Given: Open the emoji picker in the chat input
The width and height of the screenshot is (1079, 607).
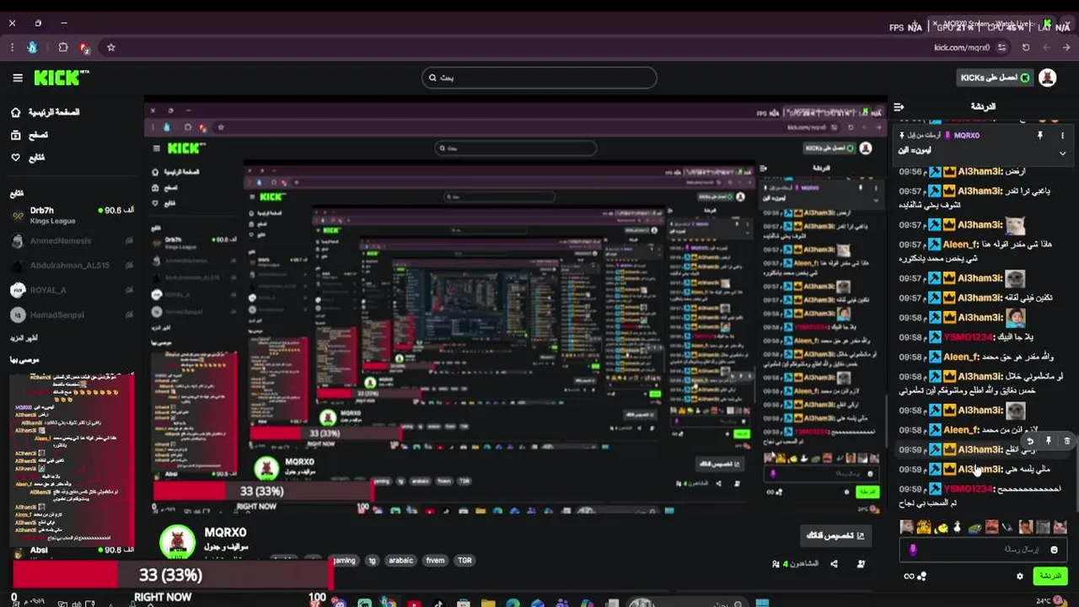Looking at the screenshot, I should coord(1054,550).
